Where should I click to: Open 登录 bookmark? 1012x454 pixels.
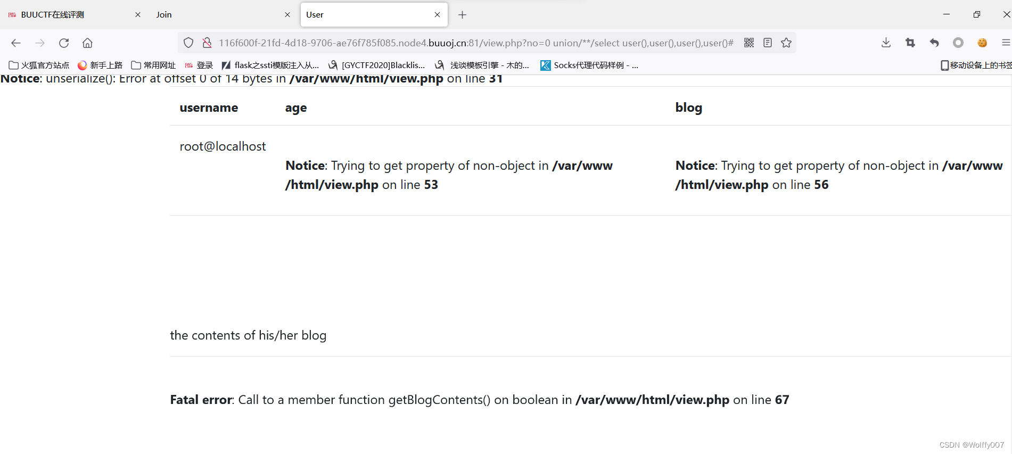coord(199,65)
